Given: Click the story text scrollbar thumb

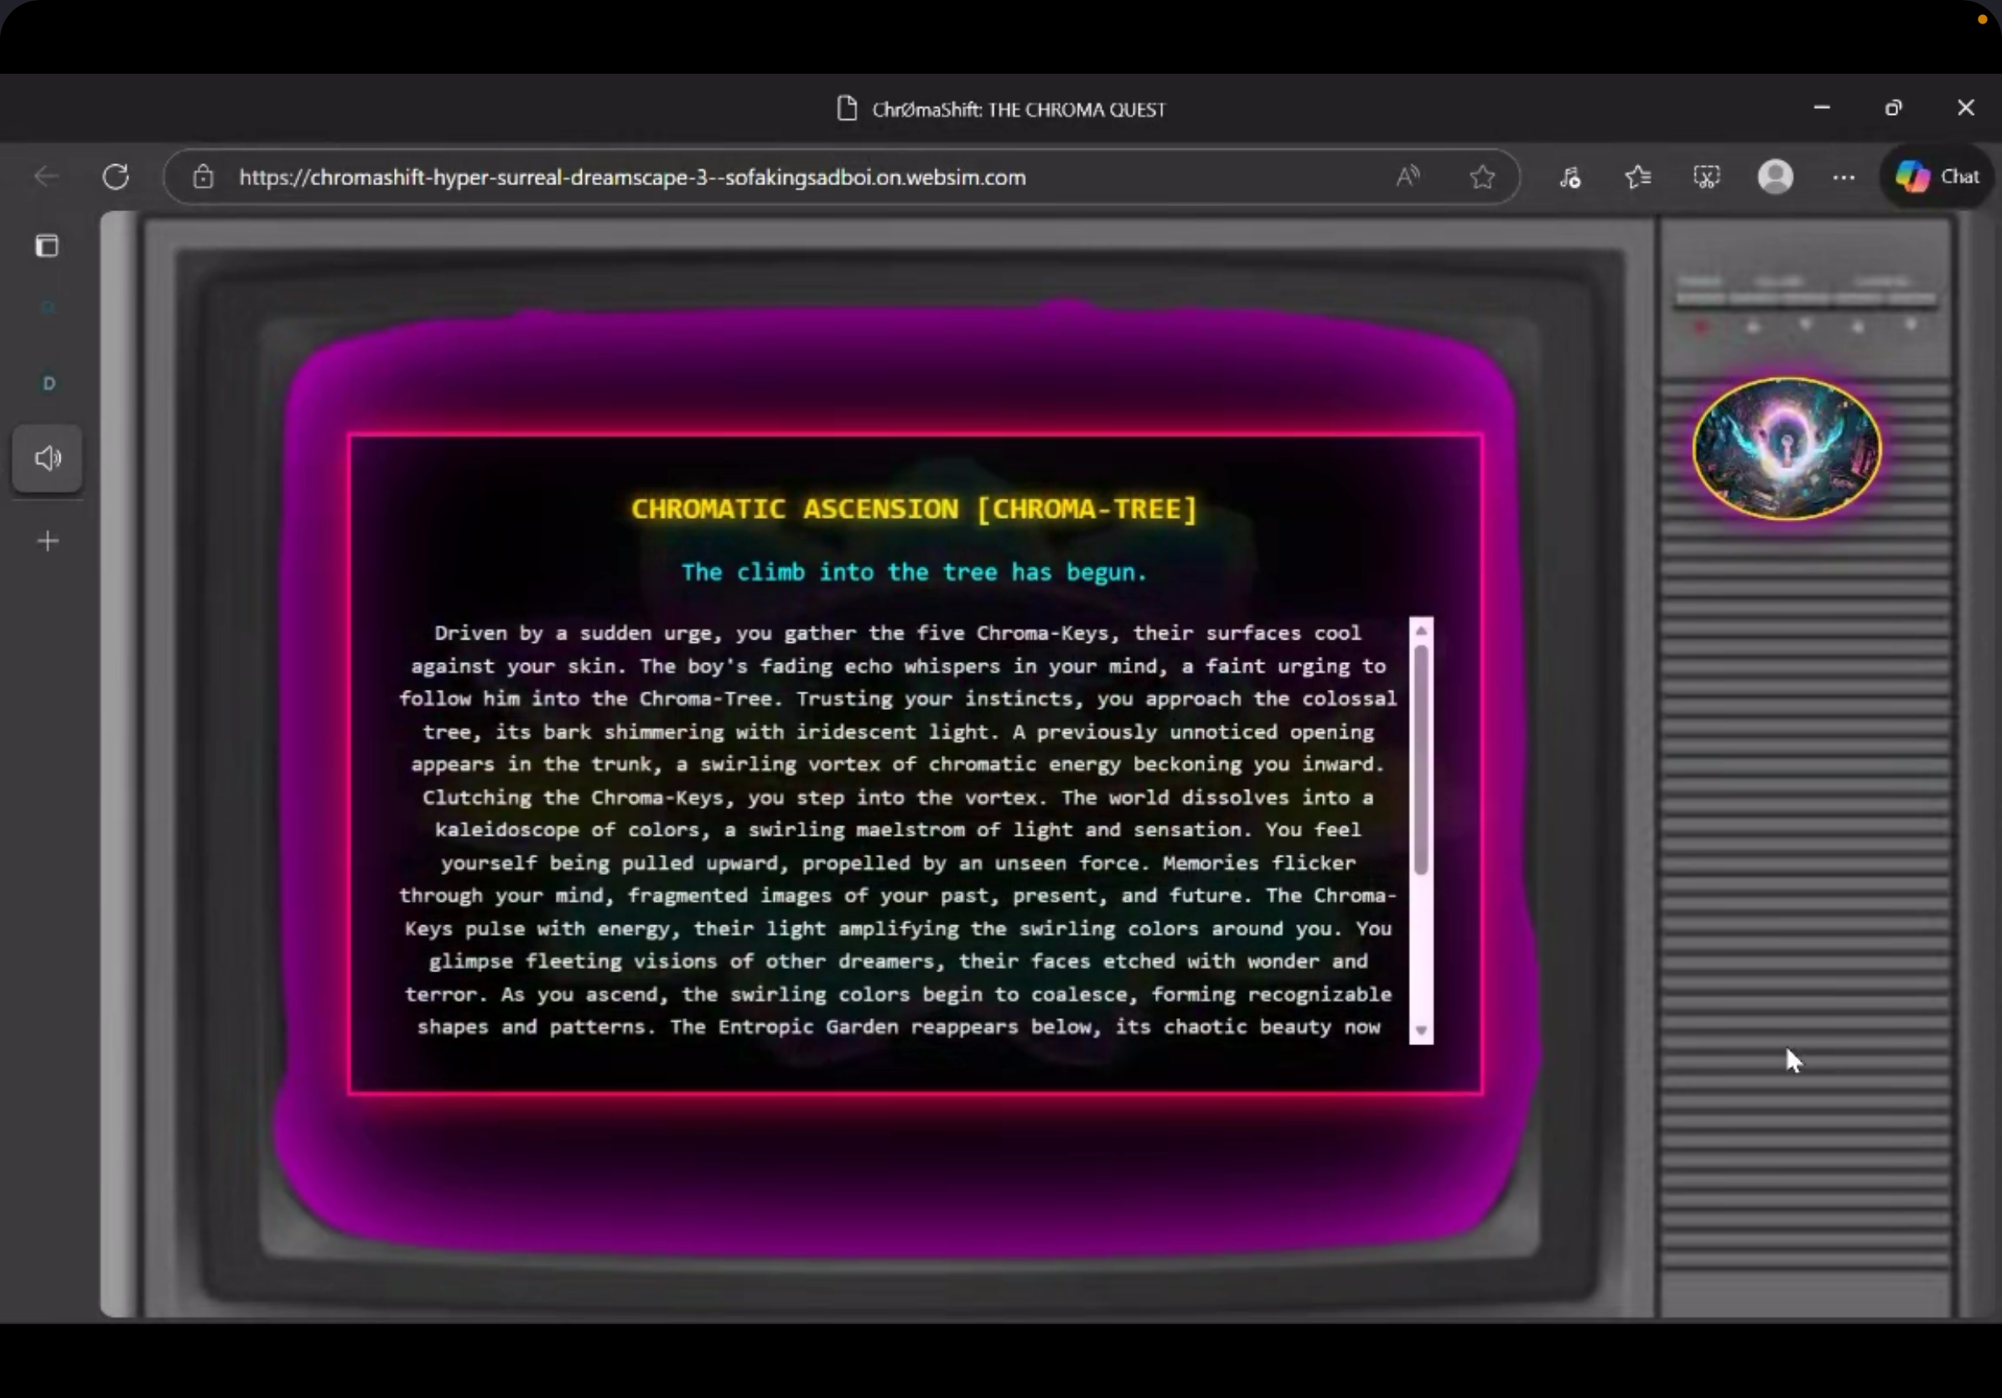Looking at the screenshot, I should (x=1420, y=759).
